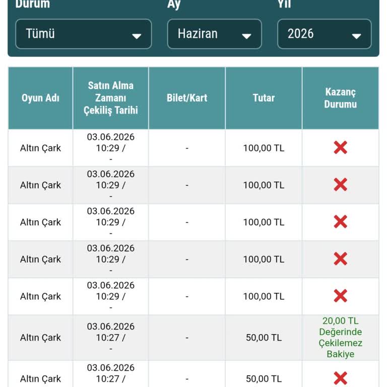Click the Tutar column header
Screen dimensions: 387x387
click(264, 98)
